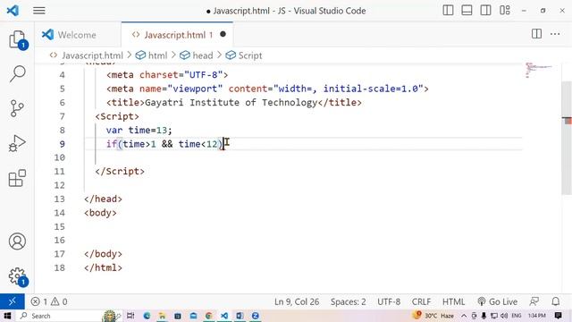
Task: Open the Explorer view in activity bar
Action: (x=17, y=39)
